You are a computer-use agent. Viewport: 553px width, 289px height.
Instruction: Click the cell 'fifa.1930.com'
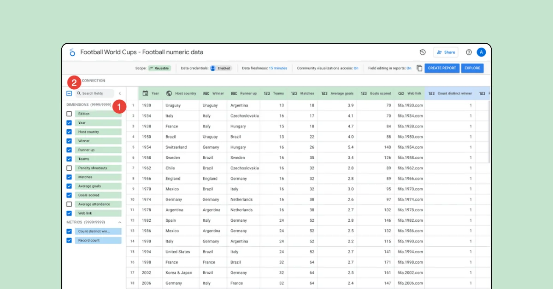click(411, 105)
